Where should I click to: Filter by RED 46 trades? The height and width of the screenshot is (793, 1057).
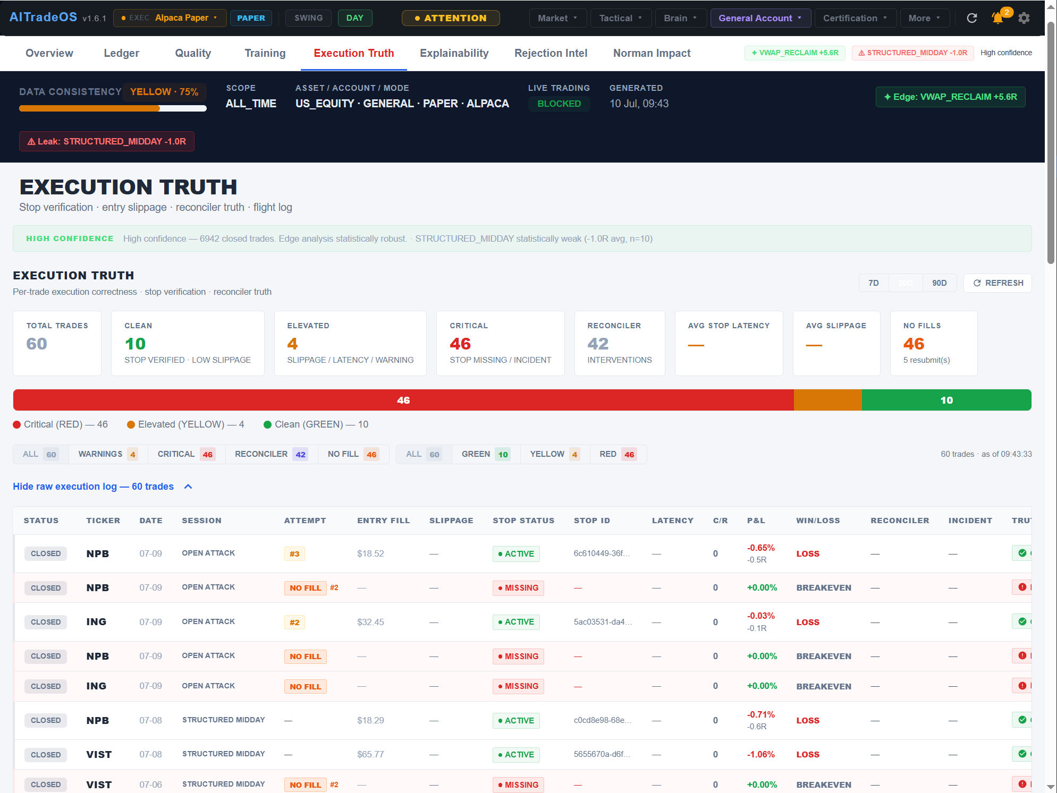coord(618,454)
